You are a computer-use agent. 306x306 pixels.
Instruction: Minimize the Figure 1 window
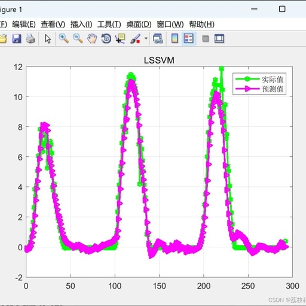[x=254, y=9]
